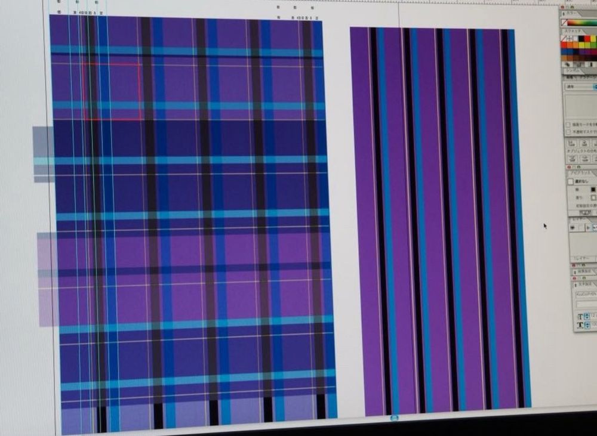Click the 1レイヤー layer count text
Viewport: 597px width, 436px height.
click(581, 258)
